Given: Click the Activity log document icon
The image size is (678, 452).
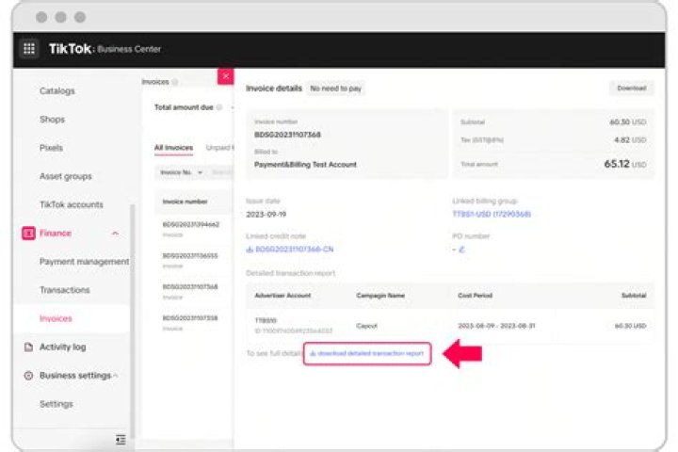Looking at the screenshot, I should click(28, 347).
